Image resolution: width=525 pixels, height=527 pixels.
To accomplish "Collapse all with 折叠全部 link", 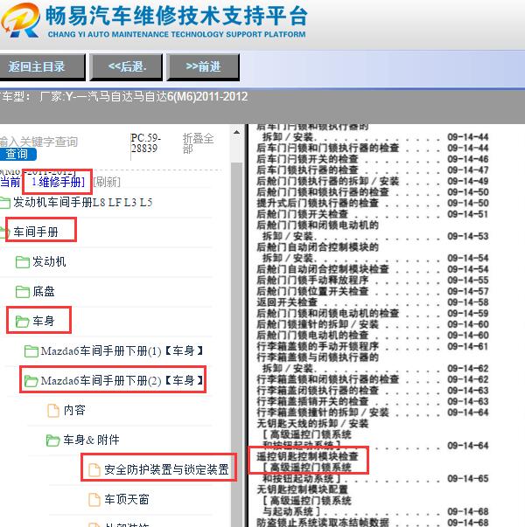I will (x=198, y=143).
